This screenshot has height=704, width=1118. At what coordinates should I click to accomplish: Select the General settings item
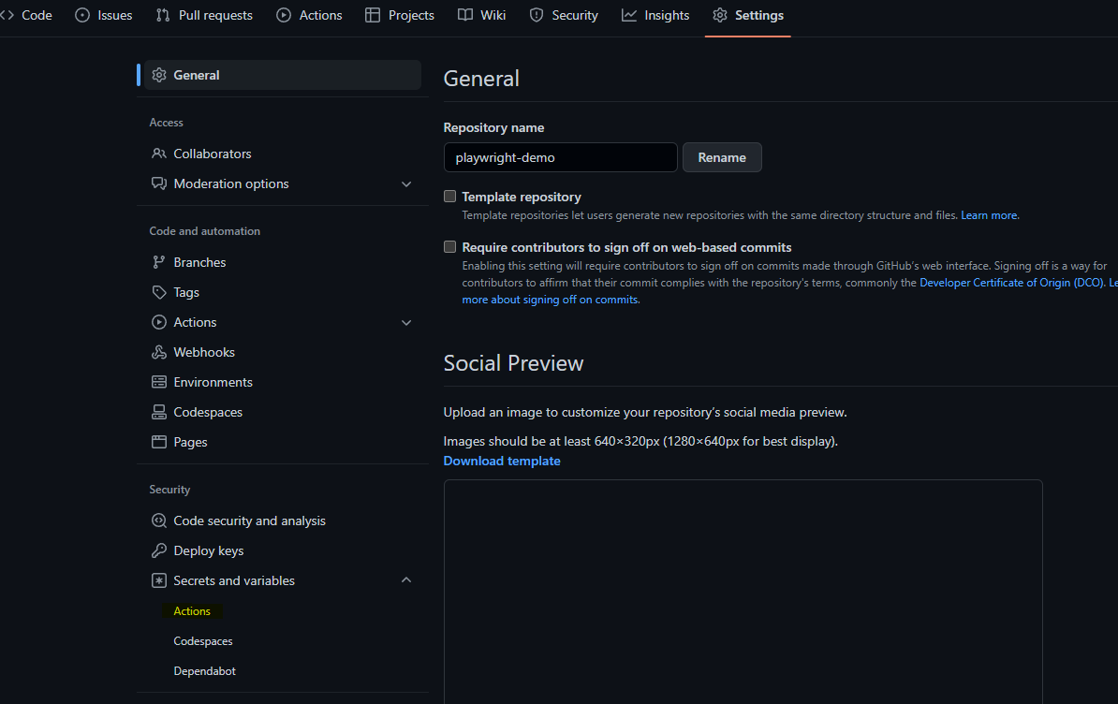tap(283, 75)
